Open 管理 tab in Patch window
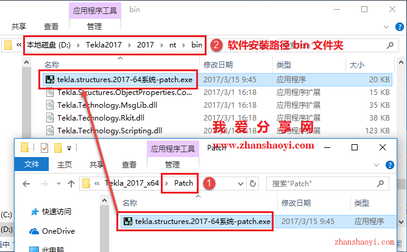407x252 pixels. [x=172, y=164]
